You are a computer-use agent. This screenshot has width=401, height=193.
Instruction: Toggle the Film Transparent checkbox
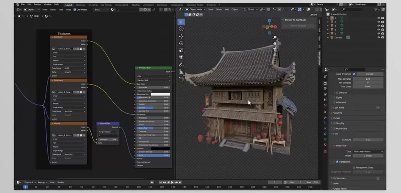337,162
